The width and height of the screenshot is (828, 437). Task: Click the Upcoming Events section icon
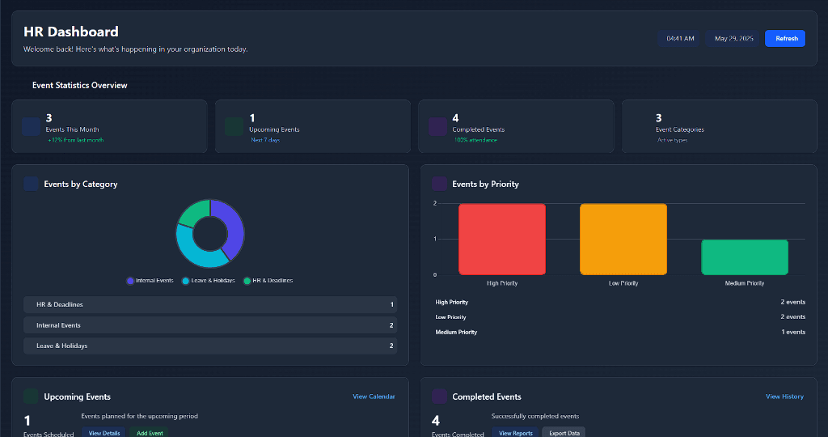[31, 396]
